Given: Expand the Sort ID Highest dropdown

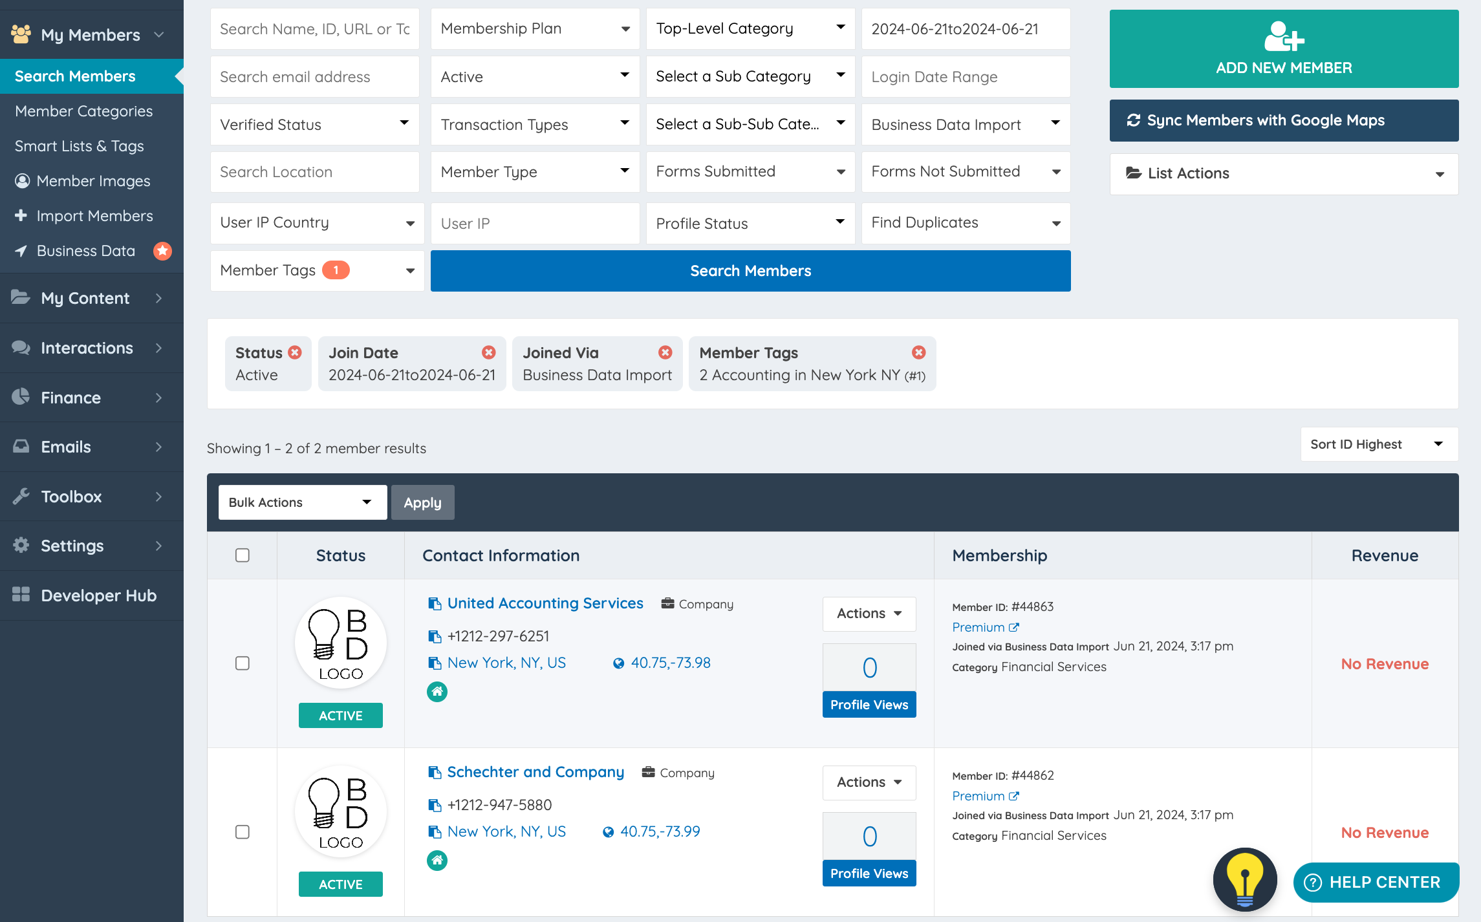Looking at the screenshot, I should (1378, 444).
